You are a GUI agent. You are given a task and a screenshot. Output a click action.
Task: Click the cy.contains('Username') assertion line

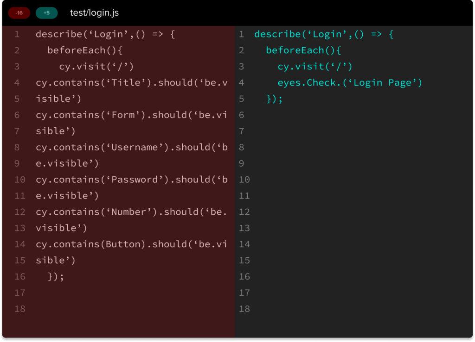(x=132, y=147)
